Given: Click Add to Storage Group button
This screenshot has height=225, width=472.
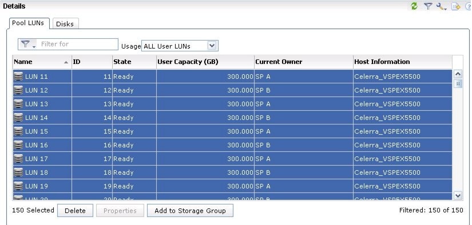Looking at the screenshot, I should pos(190,211).
